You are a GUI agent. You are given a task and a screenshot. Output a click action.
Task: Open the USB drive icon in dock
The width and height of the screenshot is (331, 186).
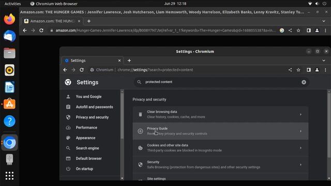click(9, 160)
